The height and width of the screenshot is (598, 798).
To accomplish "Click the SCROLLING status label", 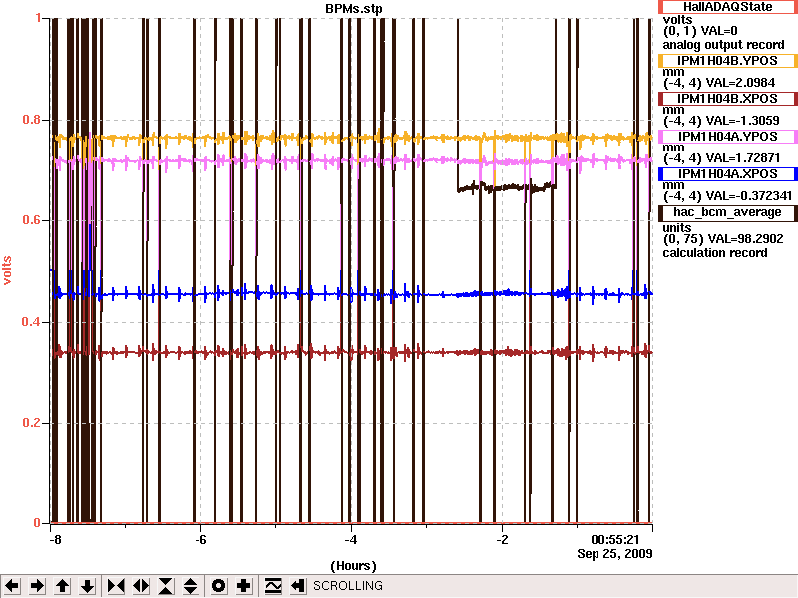I will click(x=347, y=586).
